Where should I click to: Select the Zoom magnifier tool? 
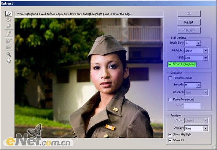[9, 54]
